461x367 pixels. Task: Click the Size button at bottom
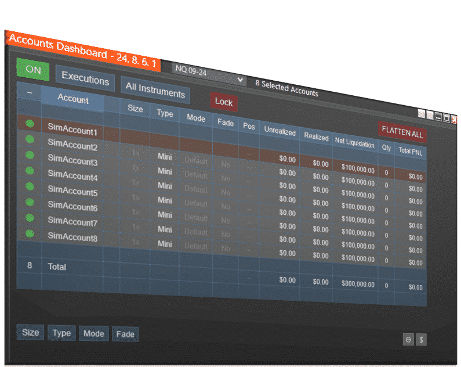pyautogui.click(x=30, y=332)
